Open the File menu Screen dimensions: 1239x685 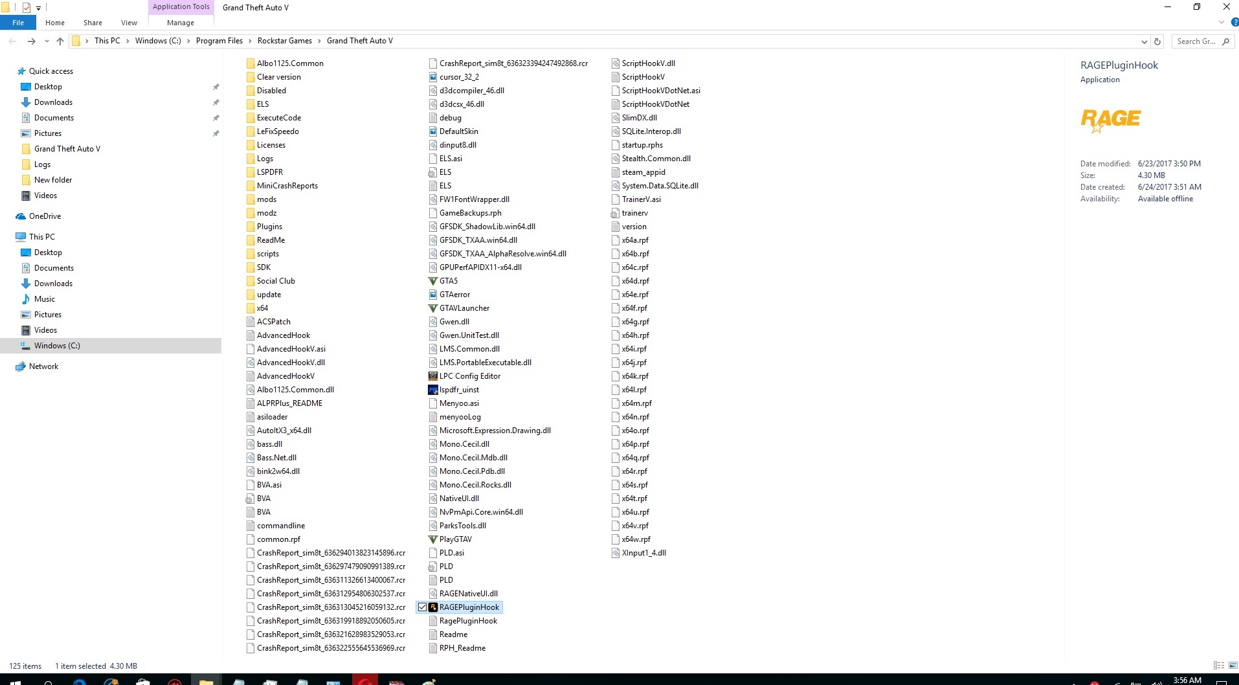pos(18,23)
